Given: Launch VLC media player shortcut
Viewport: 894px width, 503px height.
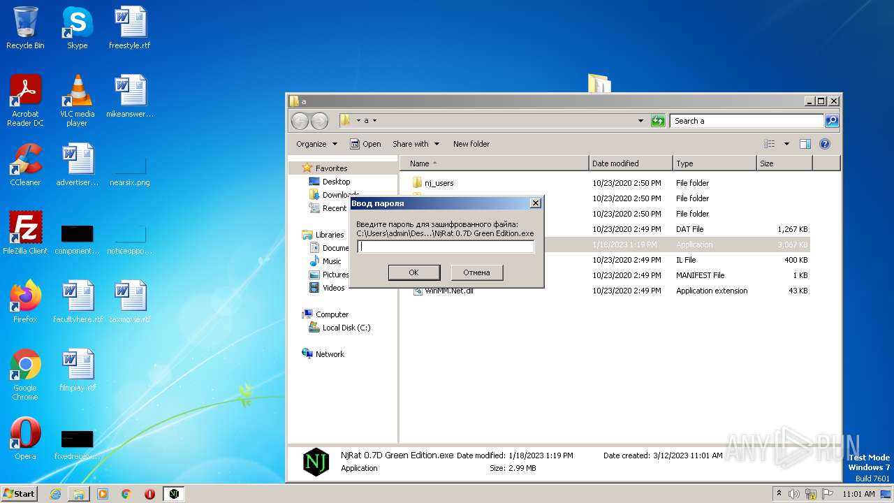Looking at the screenshot, I should pyautogui.click(x=77, y=101).
